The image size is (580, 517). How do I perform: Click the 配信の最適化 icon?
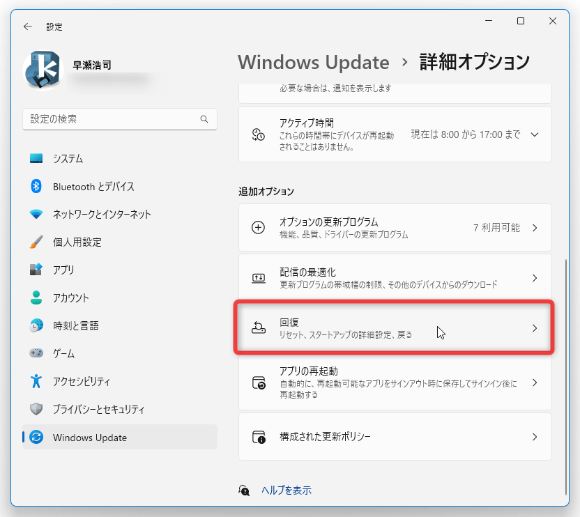tap(258, 278)
